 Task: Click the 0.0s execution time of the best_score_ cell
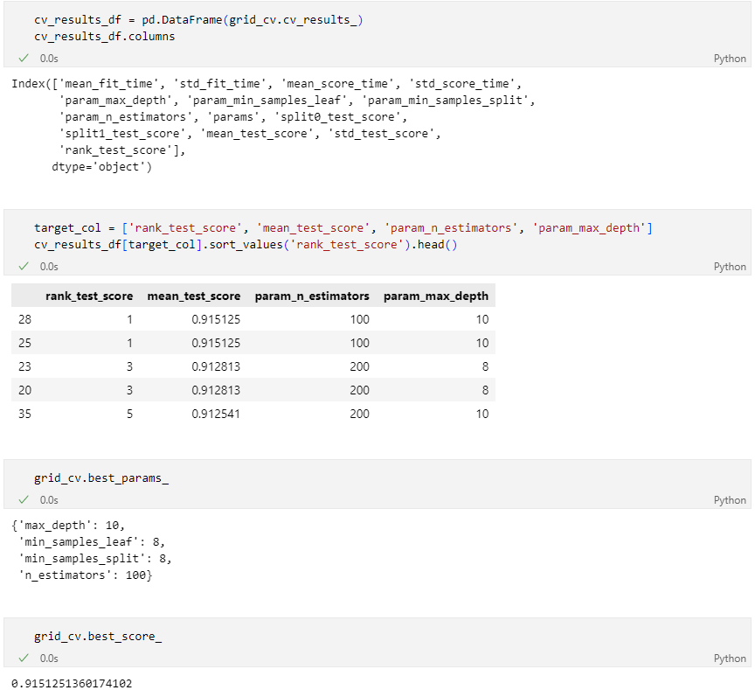pyautogui.click(x=49, y=659)
